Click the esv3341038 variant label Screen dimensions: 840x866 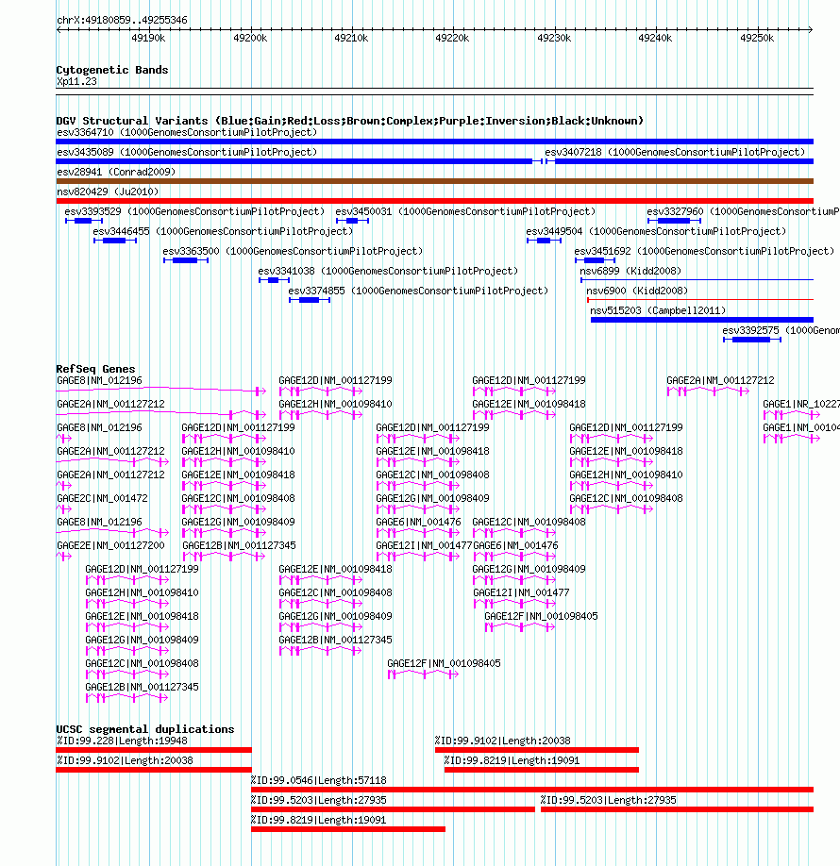click(388, 271)
